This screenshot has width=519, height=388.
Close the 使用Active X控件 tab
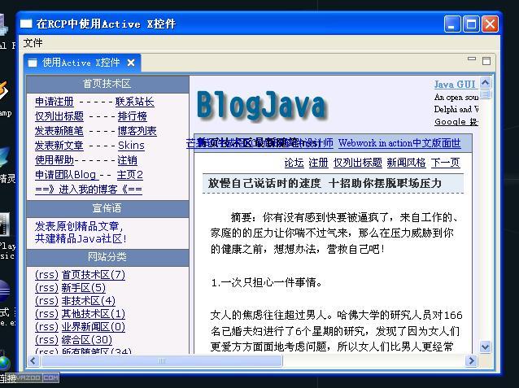point(131,63)
